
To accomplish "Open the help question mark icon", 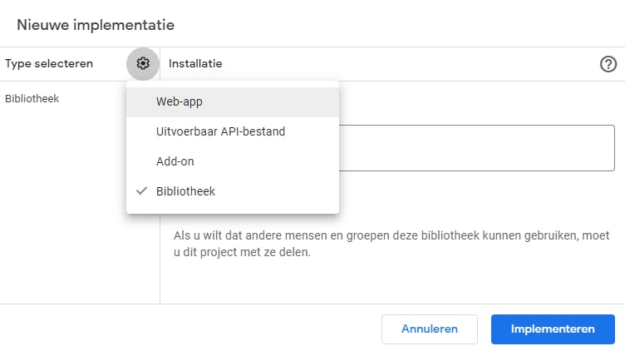I will coord(608,64).
